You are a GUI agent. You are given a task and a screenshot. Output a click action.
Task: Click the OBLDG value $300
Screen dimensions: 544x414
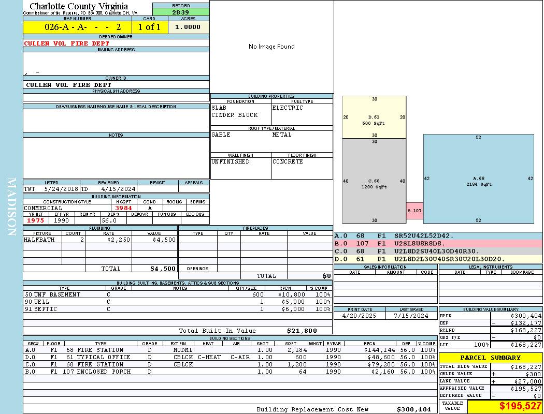click(x=533, y=374)
